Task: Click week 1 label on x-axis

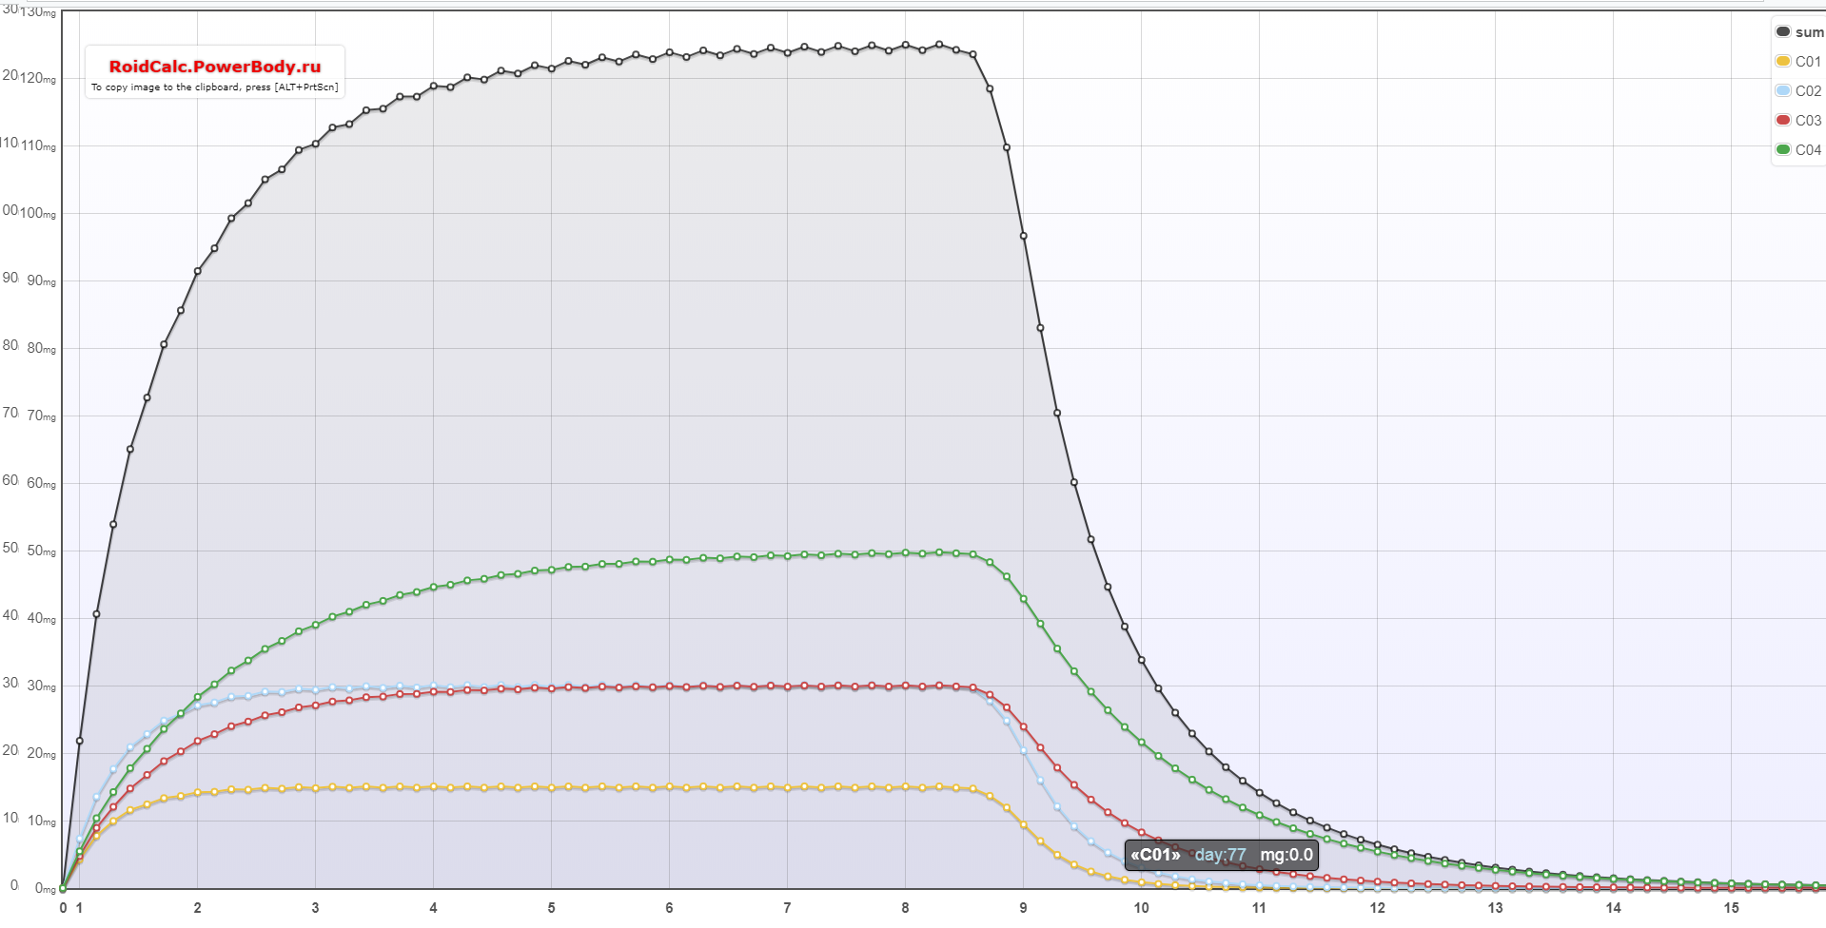Action: click(x=79, y=908)
